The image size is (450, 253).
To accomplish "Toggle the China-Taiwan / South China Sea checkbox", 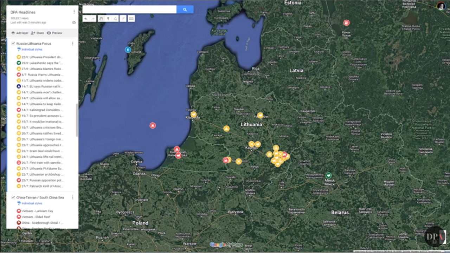I will (13, 197).
